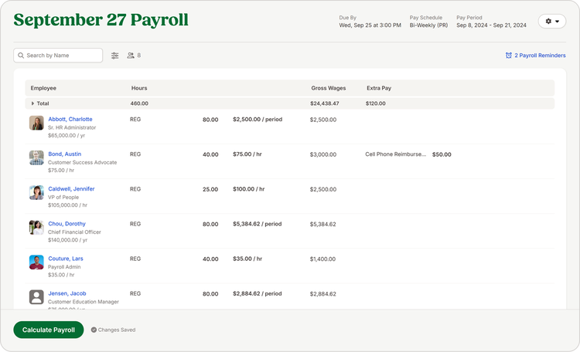
Task: Click the Extra Pay column header
Action: (379, 88)
